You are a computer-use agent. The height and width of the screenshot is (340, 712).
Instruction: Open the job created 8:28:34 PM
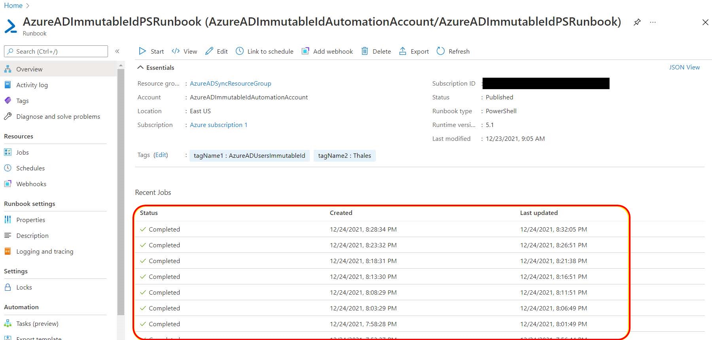coord(420,229)
